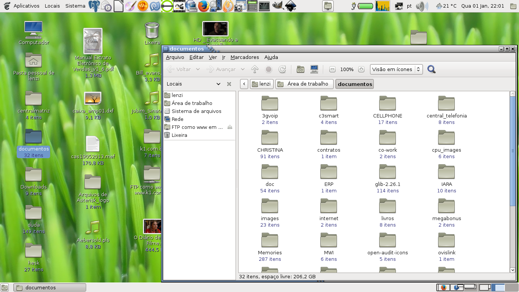Open the Editar menu
The height and width of the screenshot is (292, 519).
click(x=196, y=57)
